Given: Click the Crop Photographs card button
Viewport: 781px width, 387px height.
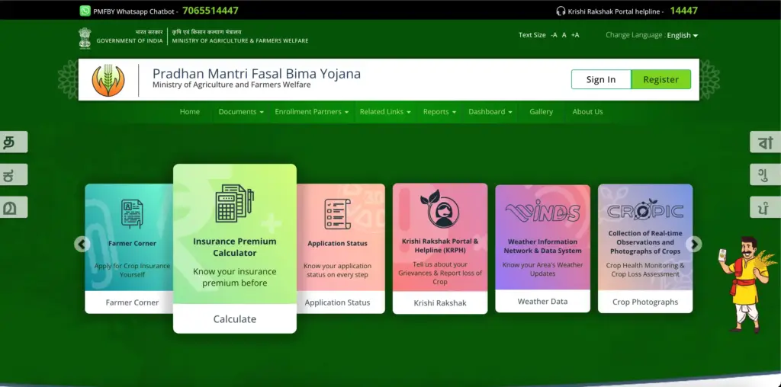Looking at the screenshot, I should 645,302.
